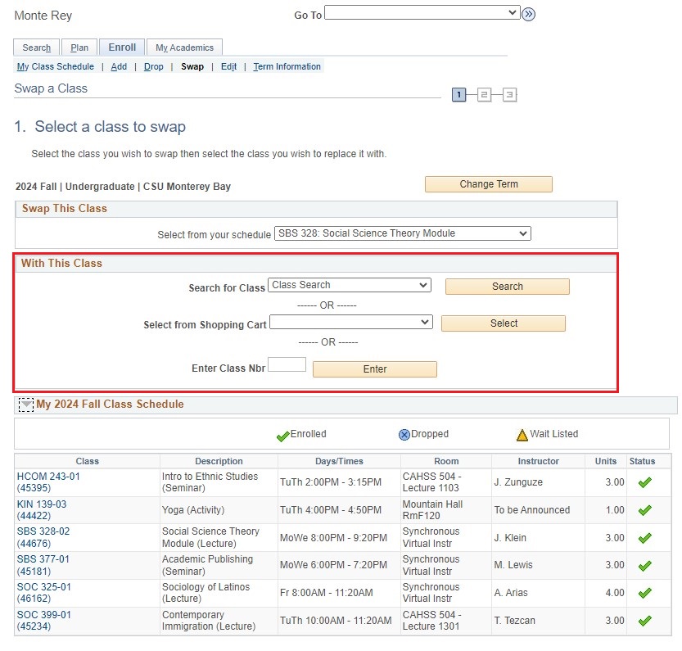This screenshot has width=682, height=651.
Task: Switch to the Plan tab
Action: coord(79,47)
